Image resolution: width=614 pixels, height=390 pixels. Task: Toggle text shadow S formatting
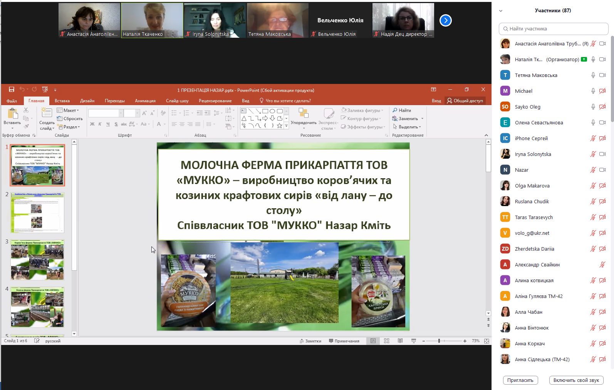point(116,124)
